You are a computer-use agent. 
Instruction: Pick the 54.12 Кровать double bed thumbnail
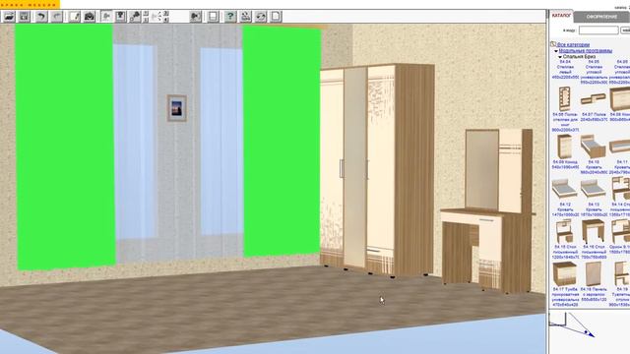click(x=564, y=189)
